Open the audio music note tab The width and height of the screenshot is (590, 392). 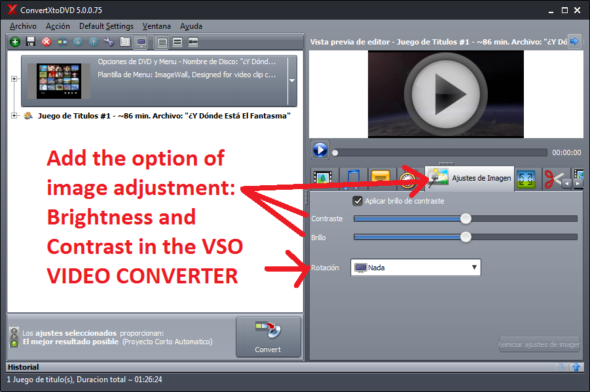click(353, 178)
